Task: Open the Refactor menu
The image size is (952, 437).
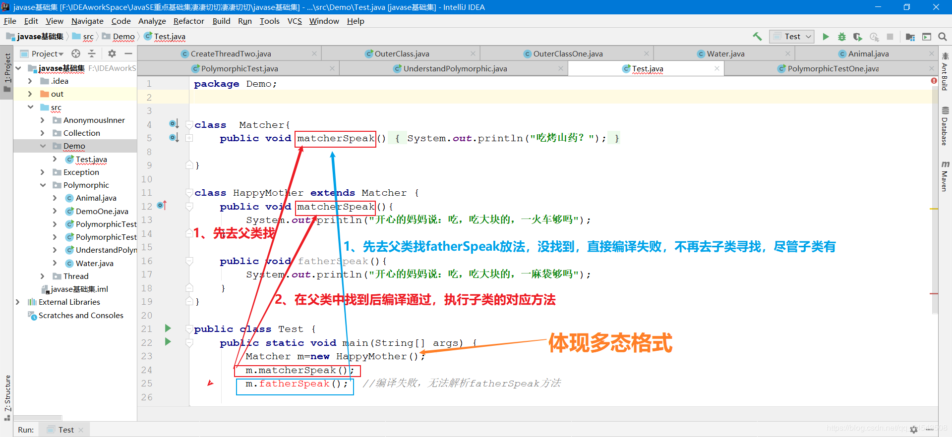Action: [x=189, y=21]
